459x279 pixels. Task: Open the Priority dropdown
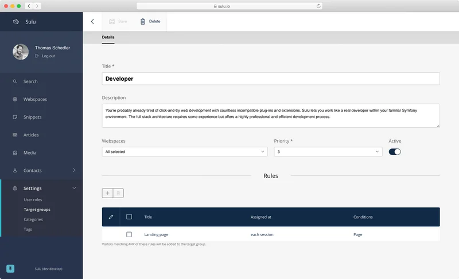(x=328, y=152)
